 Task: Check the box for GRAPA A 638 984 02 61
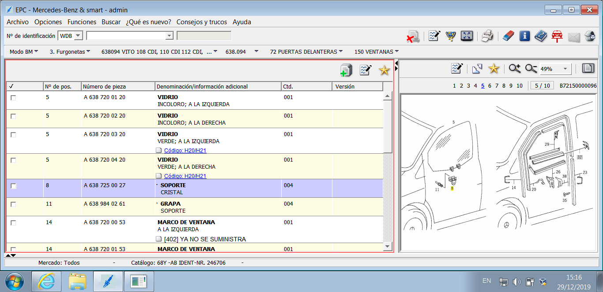[13, 204]
